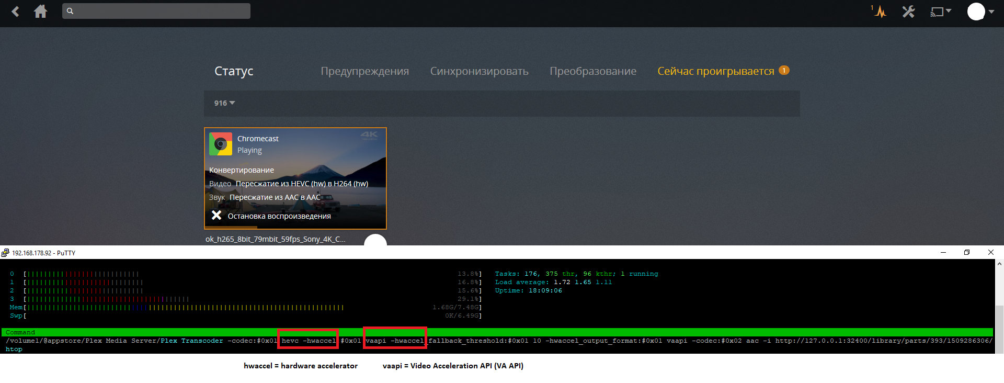Click the X stop playback icon
The width and height of the screenshot is (1004, 383).
point(216,216)
